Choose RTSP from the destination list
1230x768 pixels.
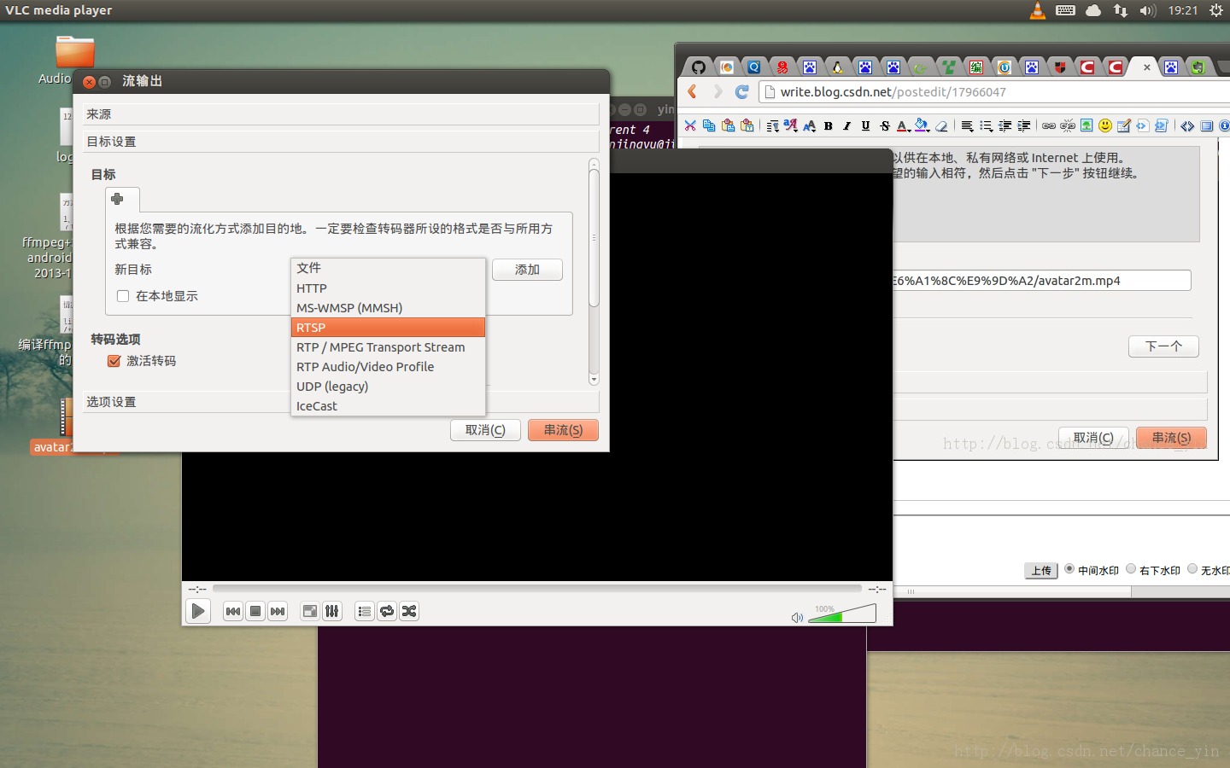[388, 328]
